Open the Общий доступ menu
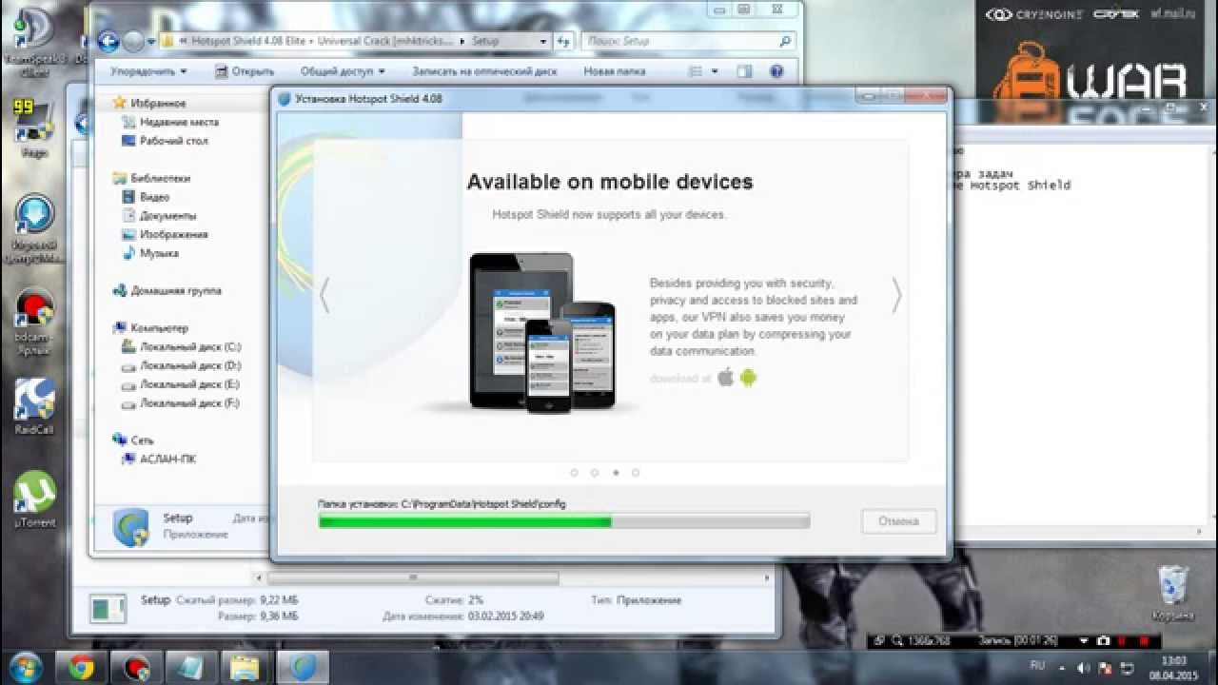Screen dimensions: 1218x685 343,71
